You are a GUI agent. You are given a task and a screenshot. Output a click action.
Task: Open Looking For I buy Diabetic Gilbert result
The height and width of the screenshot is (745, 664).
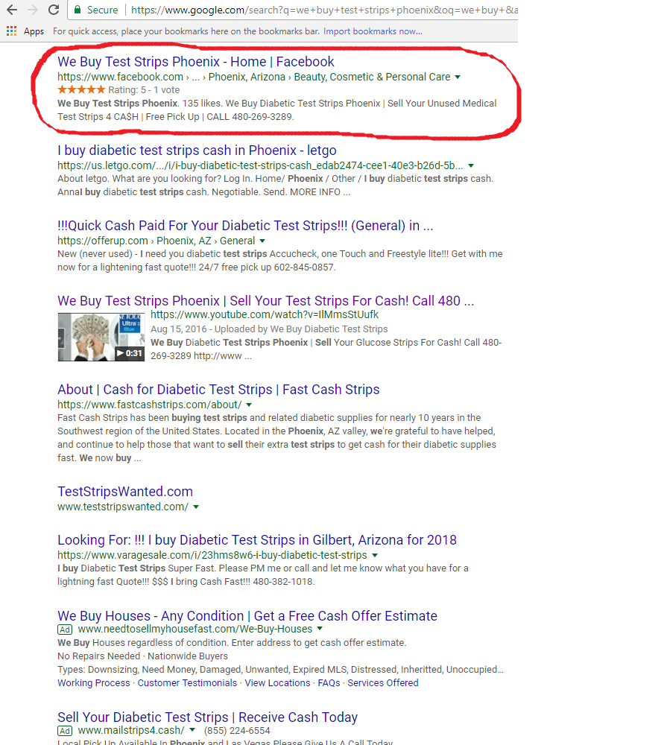(257, 540)
